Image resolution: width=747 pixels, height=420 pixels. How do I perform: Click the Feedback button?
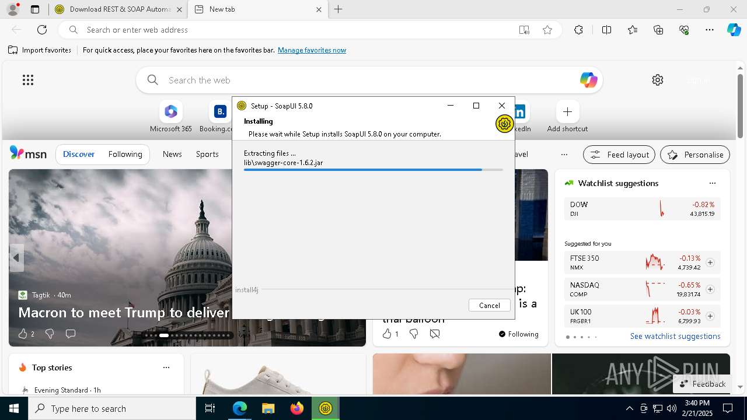tap(702, 384)
